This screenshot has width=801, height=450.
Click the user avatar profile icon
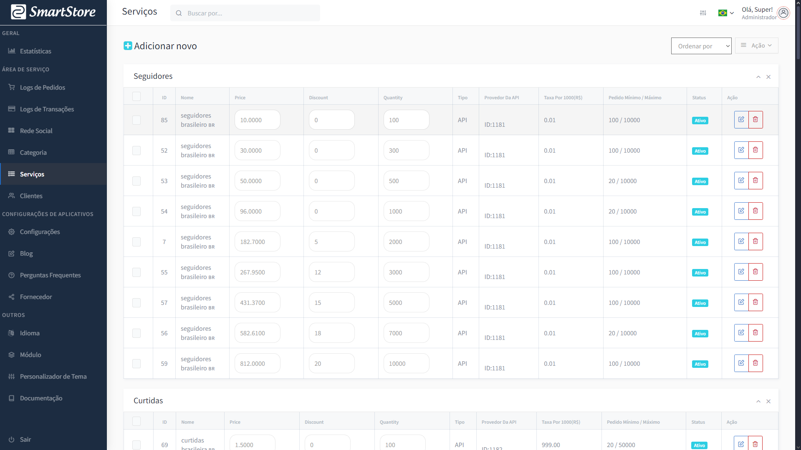[x=783, y=13]
